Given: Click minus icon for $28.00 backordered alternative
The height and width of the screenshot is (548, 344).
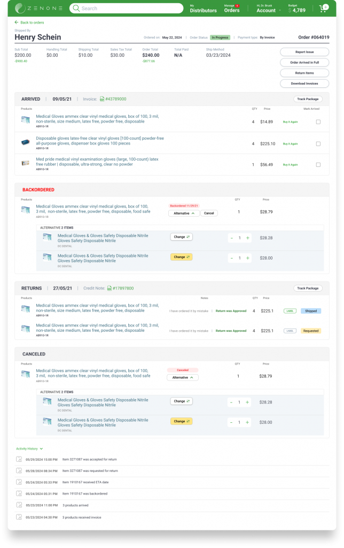Looking at the screenshot, I should point(232,258).
